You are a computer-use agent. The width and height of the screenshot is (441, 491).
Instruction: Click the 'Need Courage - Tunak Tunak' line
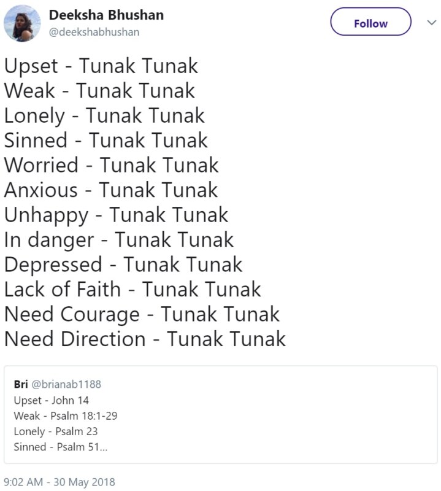(x=142, y=314)
